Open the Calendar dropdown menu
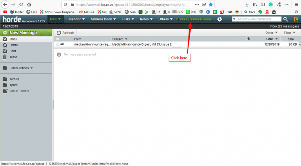Viewport: 301px width, 166px height. point(75,19)
